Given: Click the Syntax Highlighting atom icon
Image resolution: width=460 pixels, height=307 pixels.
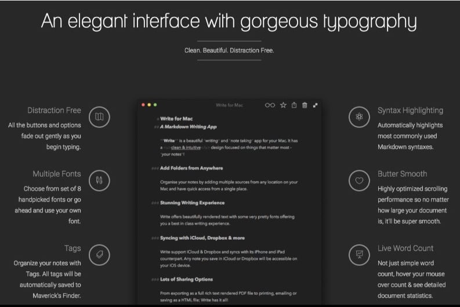Looking at the screenshot, I should click(360, 117).
